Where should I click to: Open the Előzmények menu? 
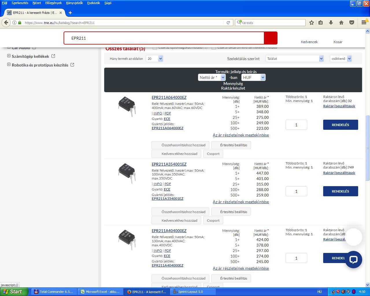53,3
